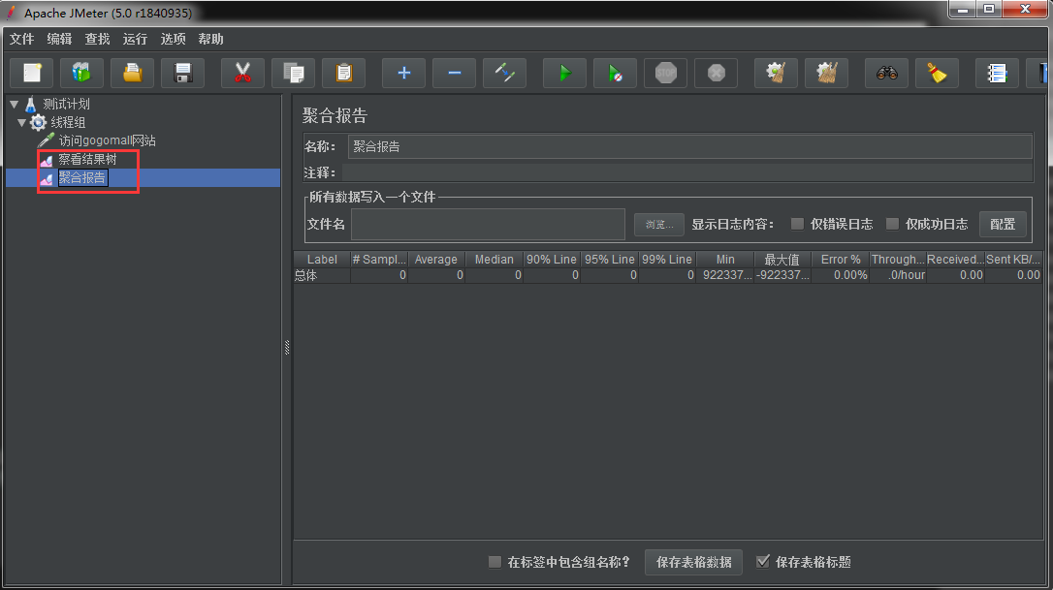1053x590 pixels.
Task: Focus the 注释 comment field
Action: coord(687,172)
